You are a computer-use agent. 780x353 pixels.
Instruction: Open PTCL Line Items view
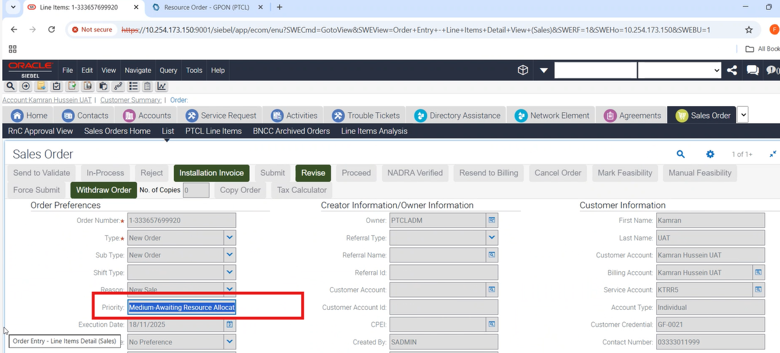click(213, 131)
